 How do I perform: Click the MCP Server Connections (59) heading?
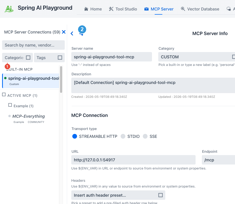click(x=32, y=32)
